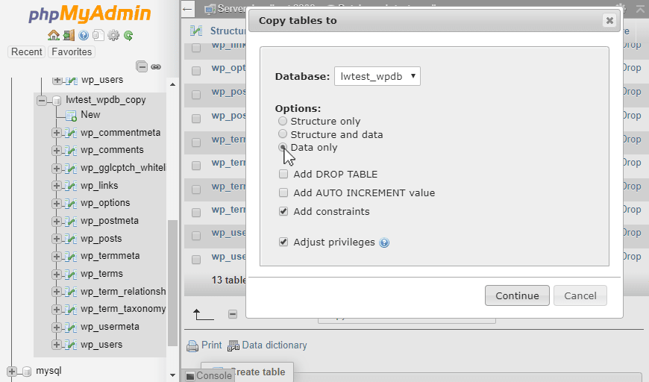The height and width of the screenshot is (382, 649).
Task: Expand wp_commentmeta tree node
Action: click(56, 133)
